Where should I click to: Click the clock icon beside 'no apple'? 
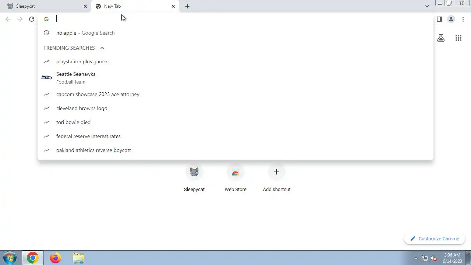(x=46, y=33)
